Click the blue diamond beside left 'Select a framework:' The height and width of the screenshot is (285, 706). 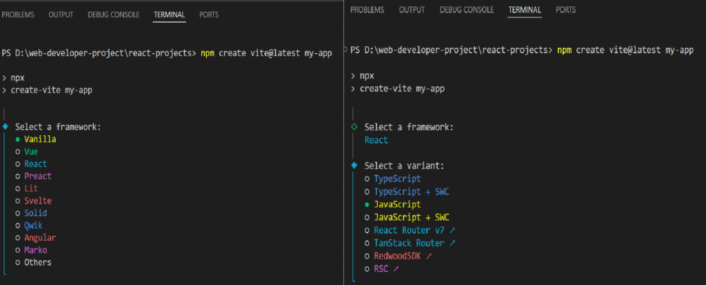5,126
